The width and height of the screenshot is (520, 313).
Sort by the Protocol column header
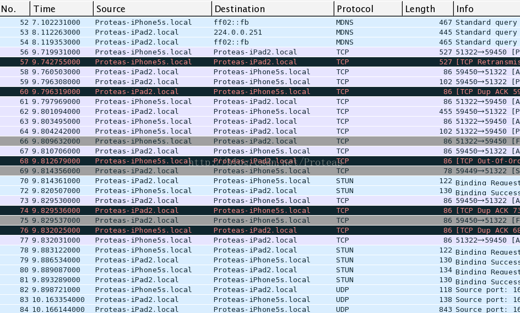[x=368, y=9]
